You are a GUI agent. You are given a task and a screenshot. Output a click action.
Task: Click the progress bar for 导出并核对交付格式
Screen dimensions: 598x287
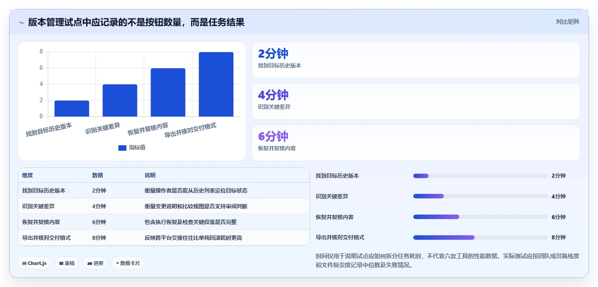coord(480,238)
